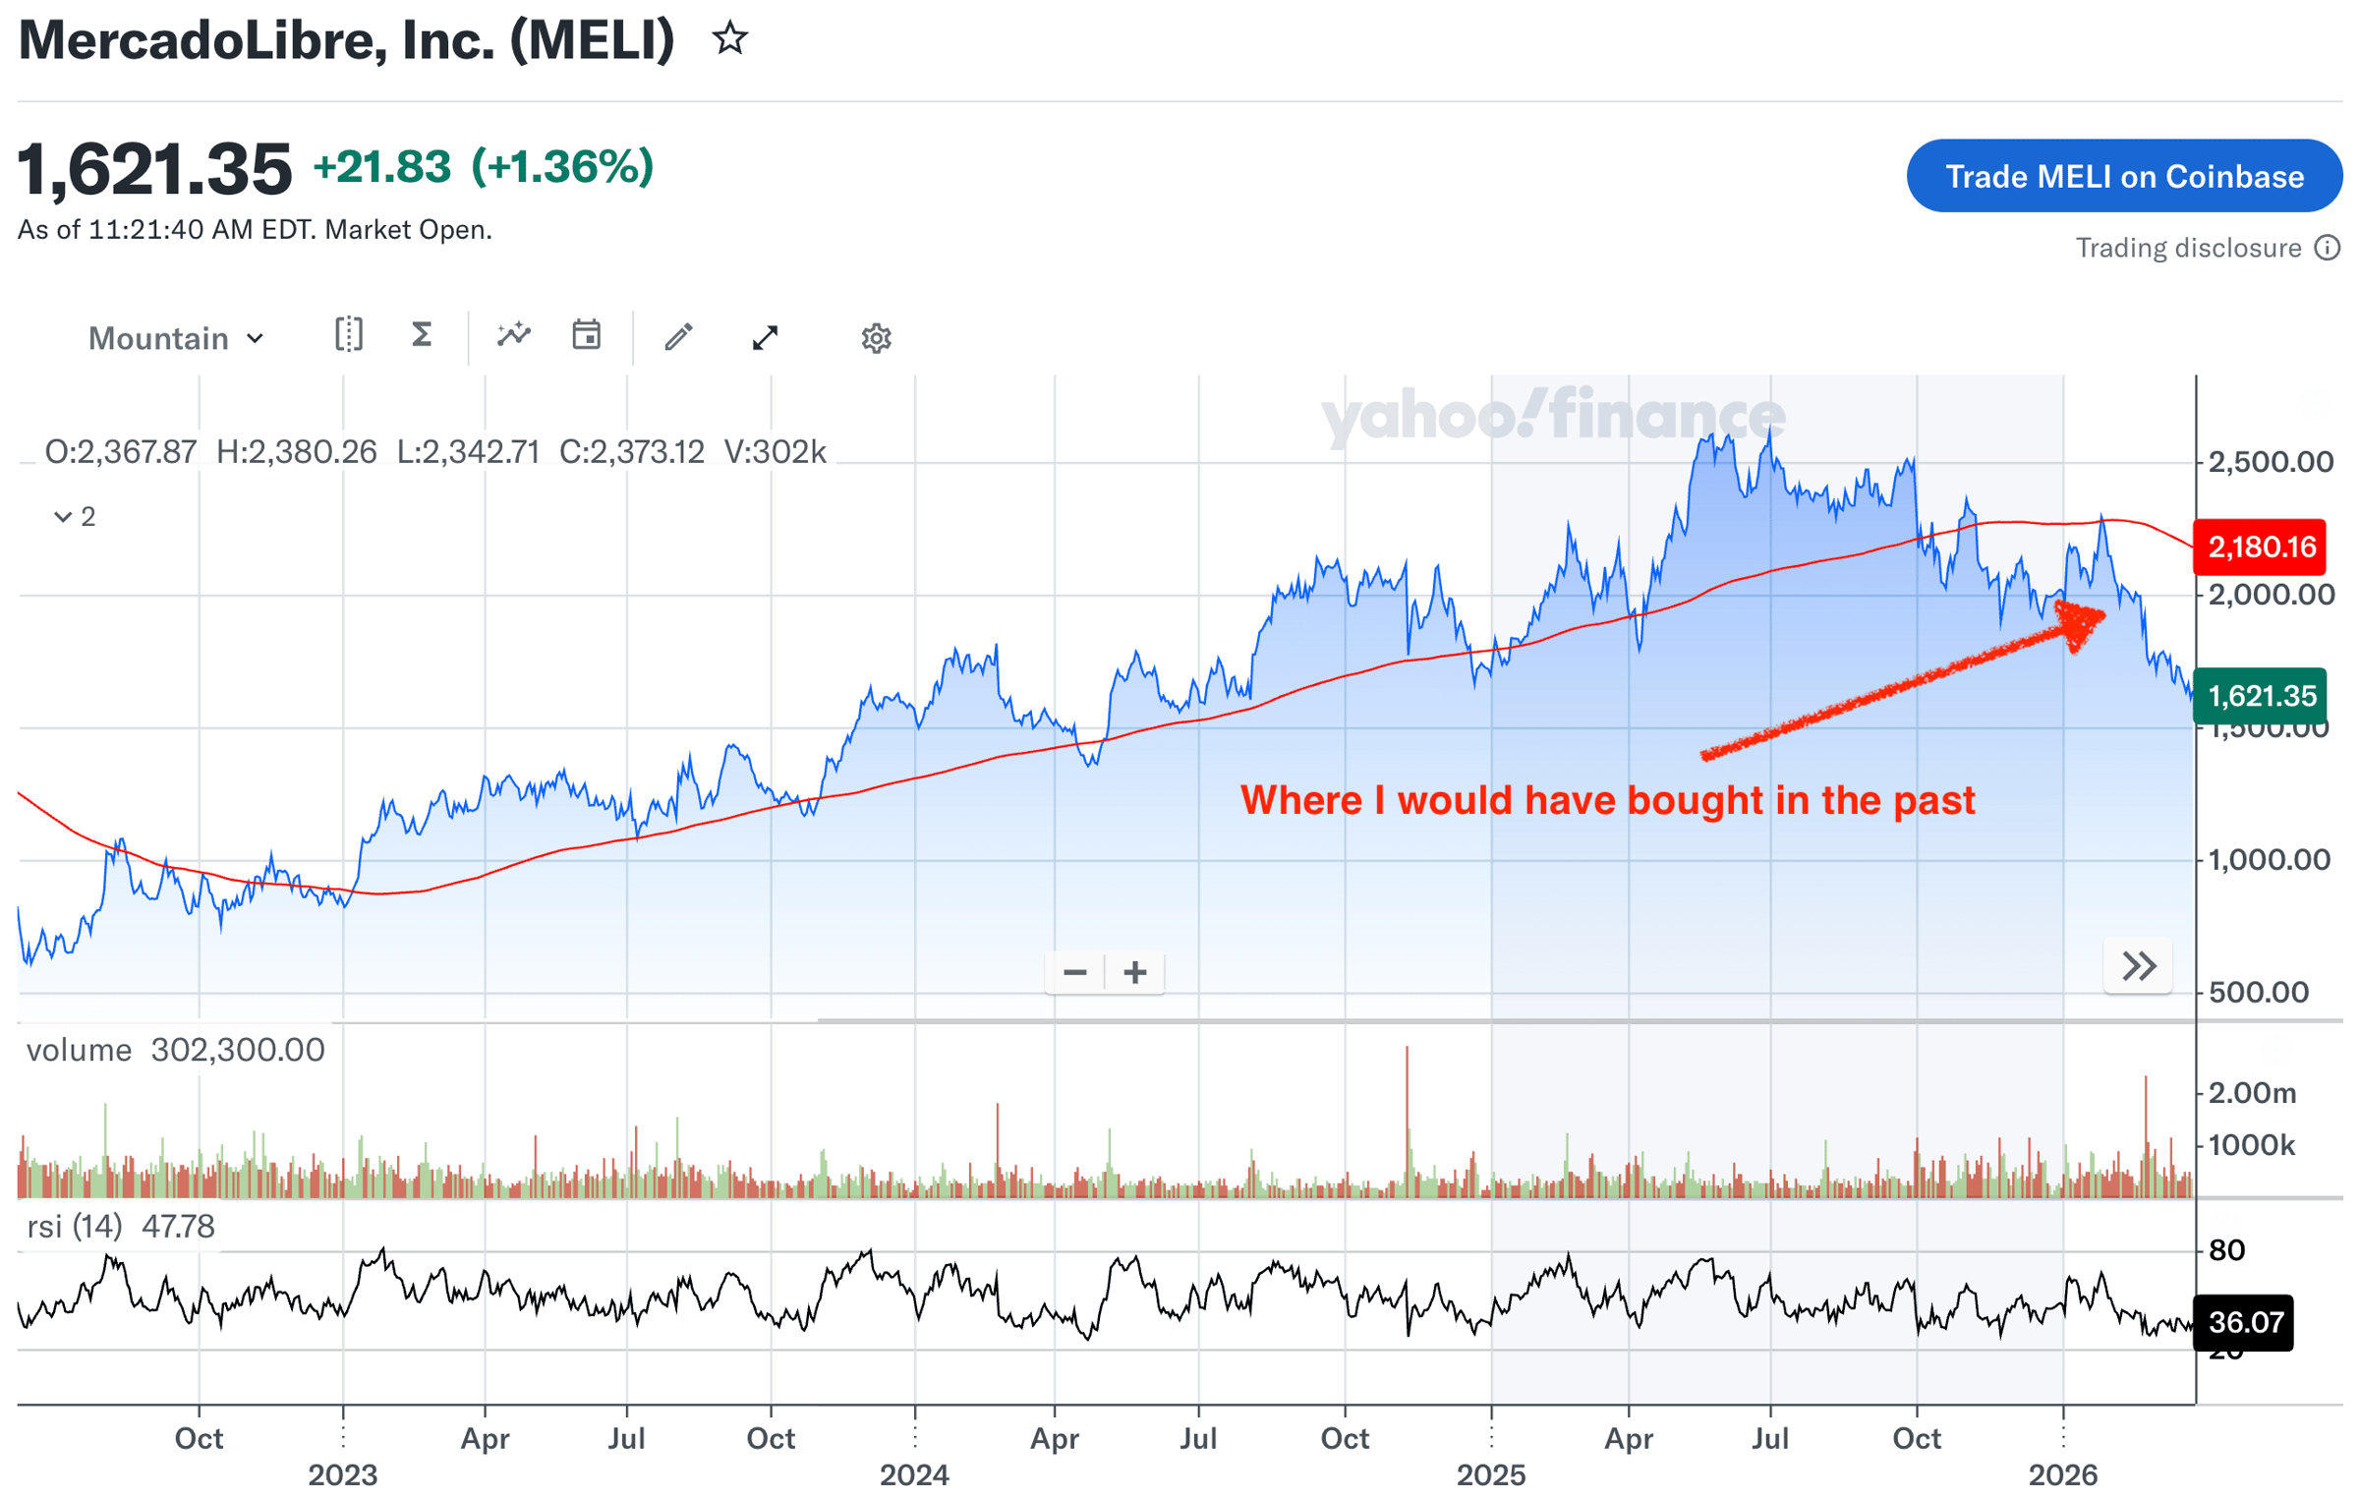Click the Trade MELI on Coinbase button
Viewport: 2359px width, 1498px height.
point(2123,176)
